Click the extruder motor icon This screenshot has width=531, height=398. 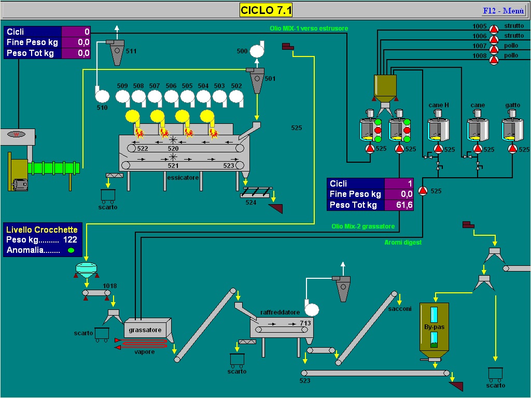[20, 185]
